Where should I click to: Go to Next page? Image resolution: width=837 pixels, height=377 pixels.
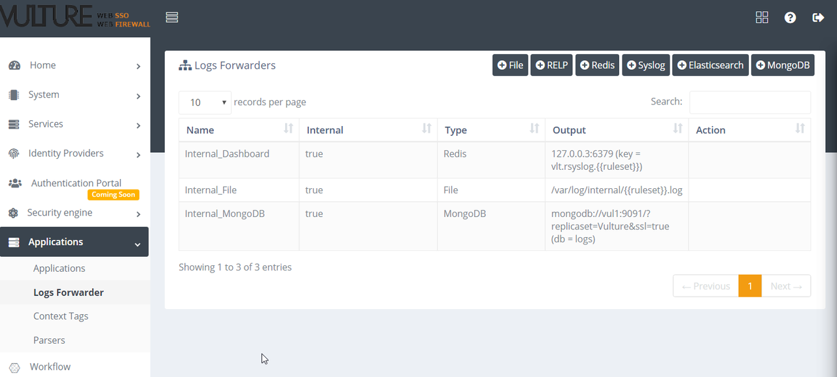pos(786,286)
